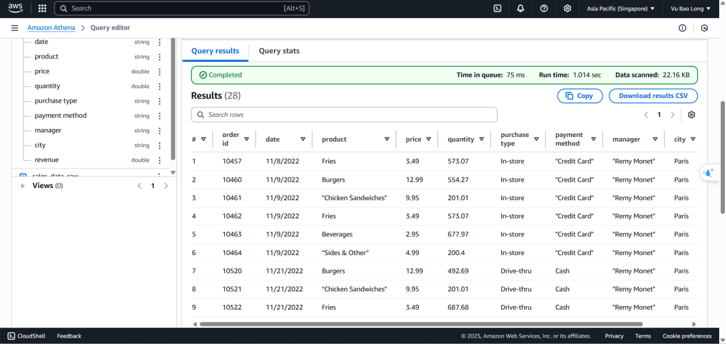
Task: Open Privacy link in footer
Action: click(x=614, y=336)
